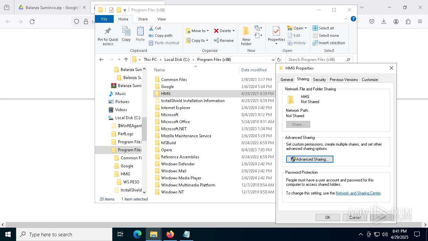Open General tab in HMG Properties

(x=287, y=80)
